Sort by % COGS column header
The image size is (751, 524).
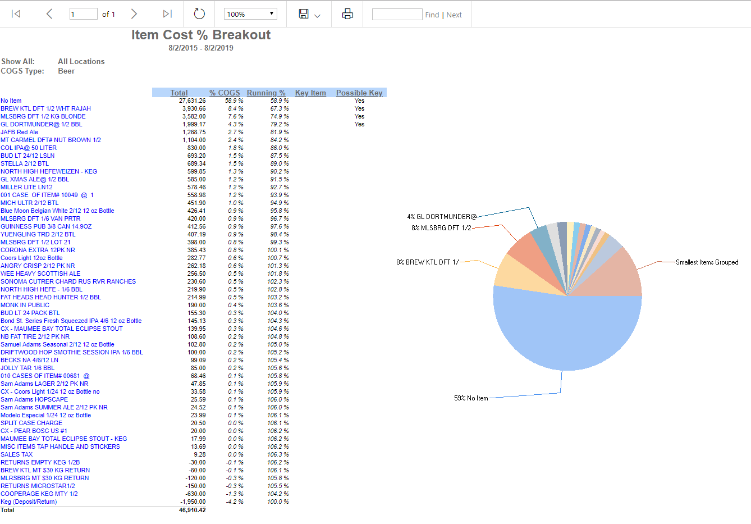[x=225, y=93]
